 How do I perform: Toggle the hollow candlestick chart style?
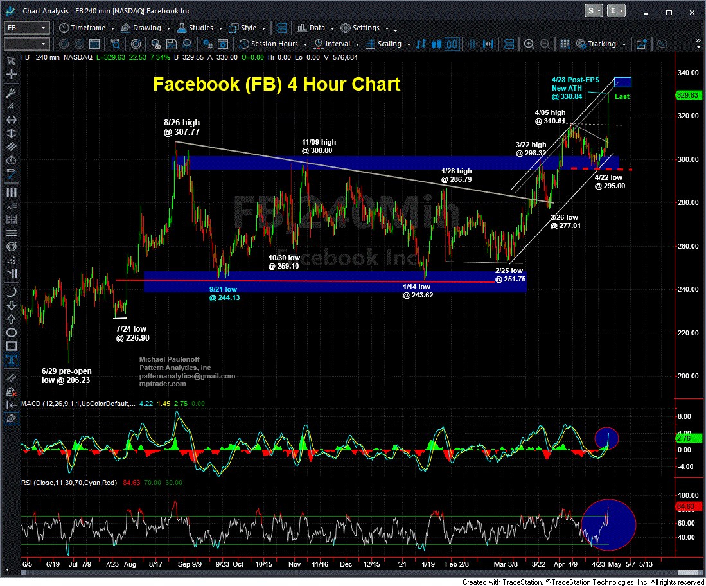tap(452, 44)
